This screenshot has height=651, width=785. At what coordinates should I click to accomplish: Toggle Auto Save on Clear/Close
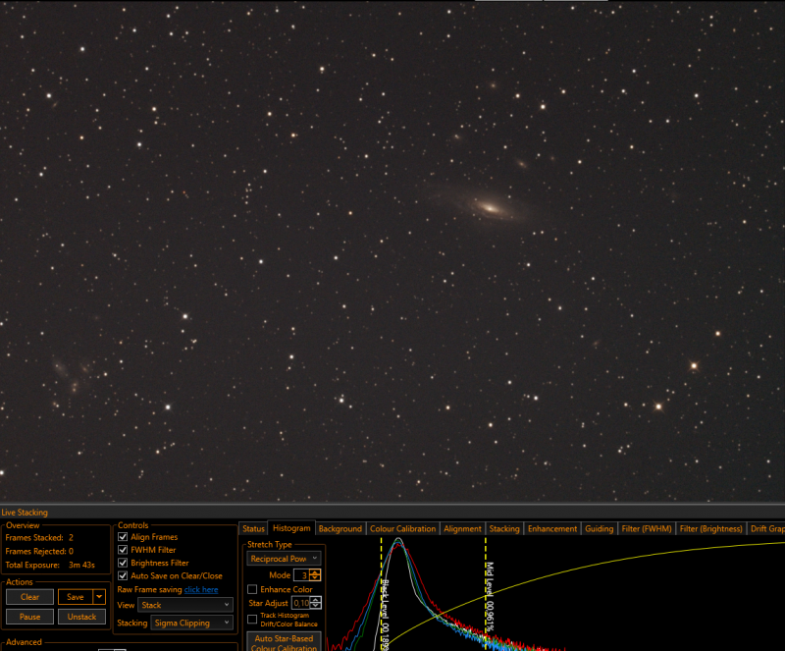point(123,575)
